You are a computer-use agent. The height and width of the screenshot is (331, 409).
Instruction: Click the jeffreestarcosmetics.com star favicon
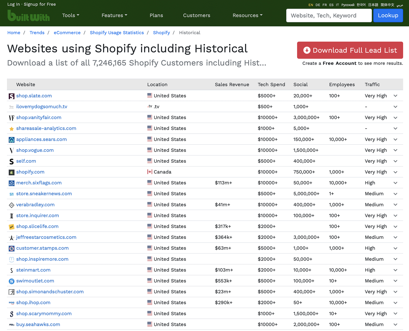coord(12,238)
